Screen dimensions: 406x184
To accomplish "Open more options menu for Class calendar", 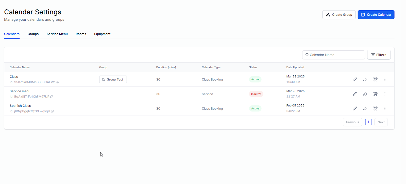I will point(385,79).
